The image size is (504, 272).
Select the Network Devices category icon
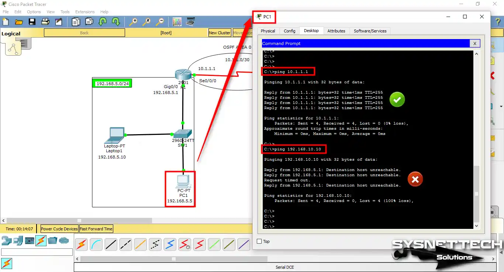point(6,241)
